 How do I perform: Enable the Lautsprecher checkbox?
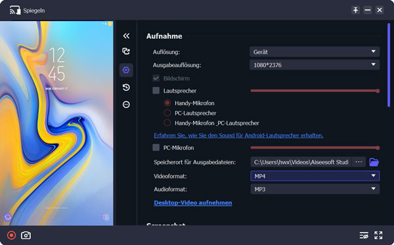coord(156,91)
